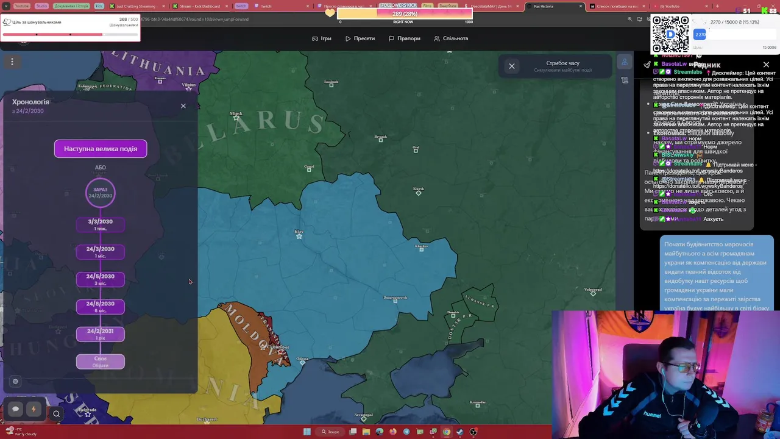Close the Стрибок часу notification

point(512,66)
